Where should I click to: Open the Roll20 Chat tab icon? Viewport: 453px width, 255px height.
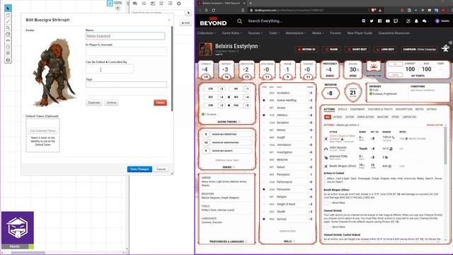[135, 4]
